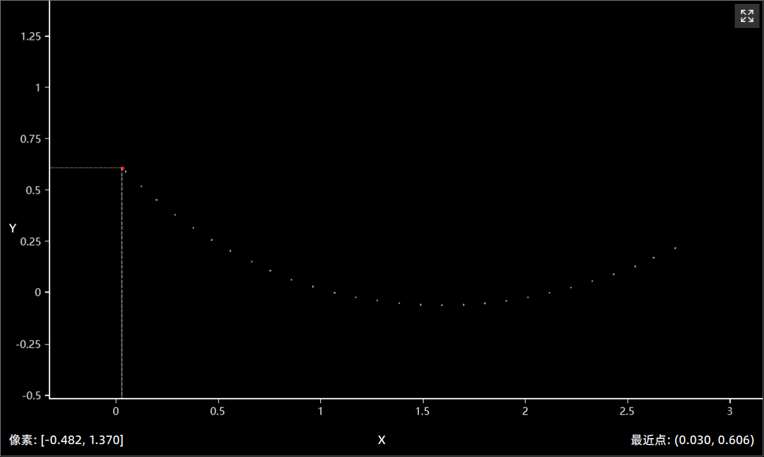This screenshot has width=764, height=457.
Task: Select the 2 tick label on X axis
Action: (525, 411)
